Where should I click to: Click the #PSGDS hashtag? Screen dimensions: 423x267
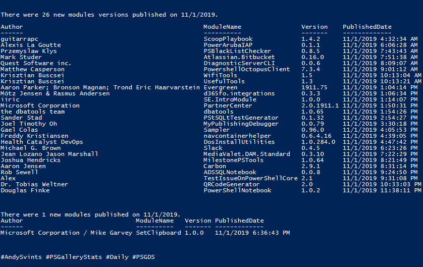[x=143, y=257]
